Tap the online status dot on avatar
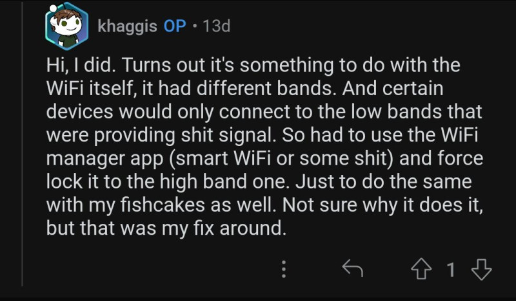This screenshot has width=516, height=301. (x=53, y=8)
